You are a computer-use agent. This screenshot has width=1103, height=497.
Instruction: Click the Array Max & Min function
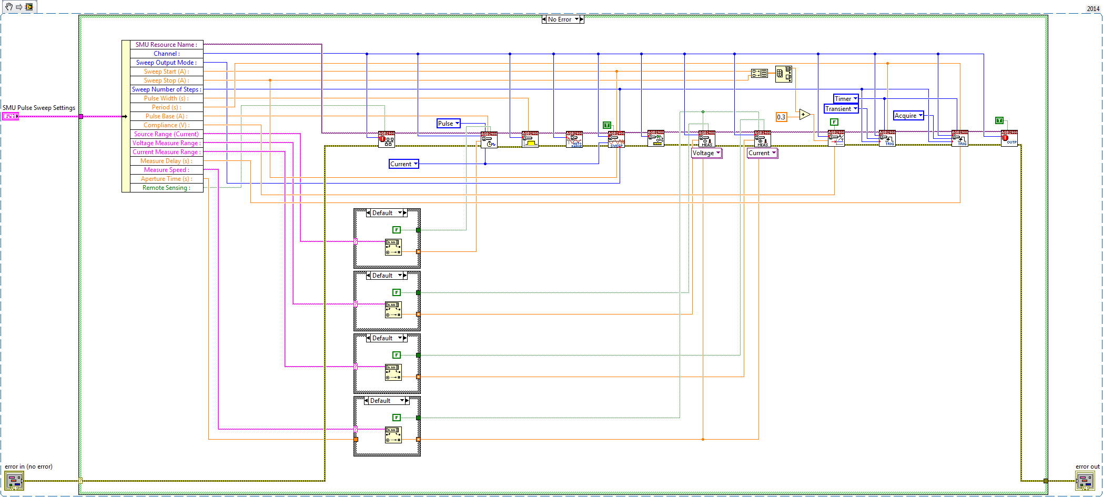click(784, 74)
